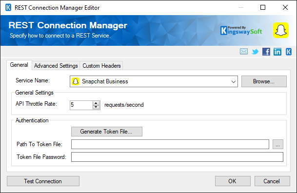Open the Advanced Settings tab

point(56,66)
